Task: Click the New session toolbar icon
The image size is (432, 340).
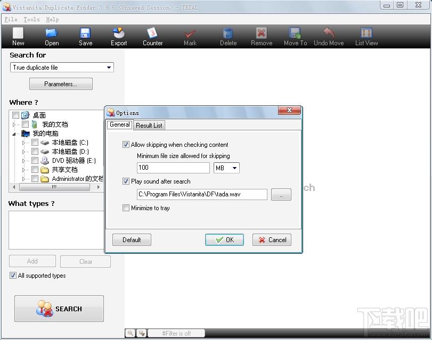Action: (x=18, y=33)
